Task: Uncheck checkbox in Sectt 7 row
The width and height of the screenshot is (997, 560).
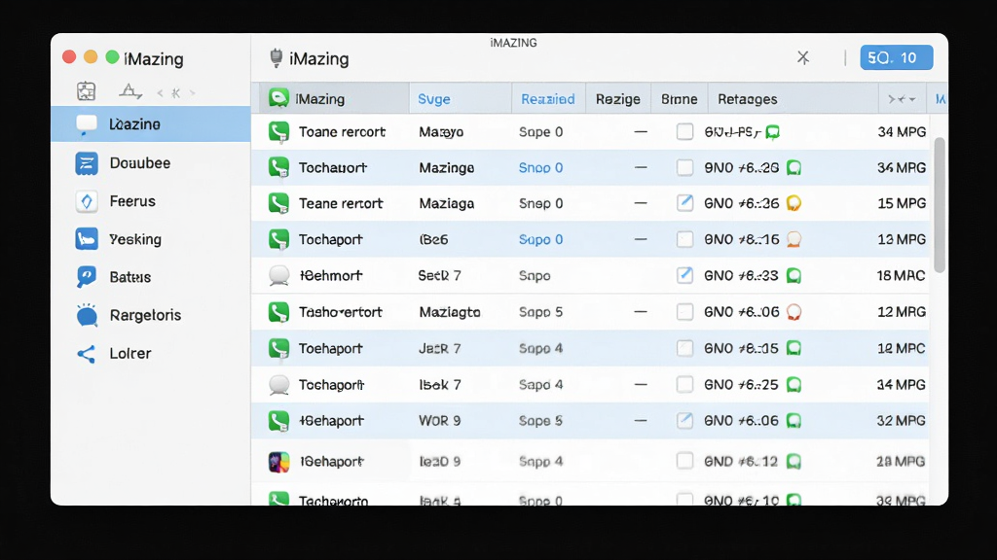Action: point(684,275)
